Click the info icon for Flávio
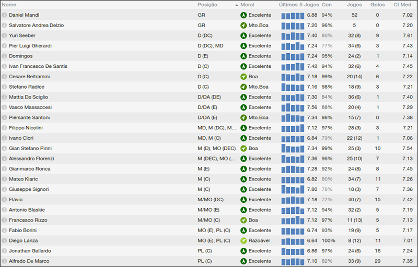Screen dimensions: 418x267 click(5, 199)
